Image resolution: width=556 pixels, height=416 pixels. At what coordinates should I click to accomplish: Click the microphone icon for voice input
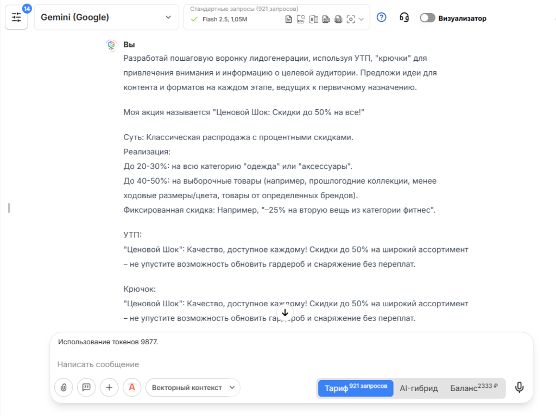520,388
